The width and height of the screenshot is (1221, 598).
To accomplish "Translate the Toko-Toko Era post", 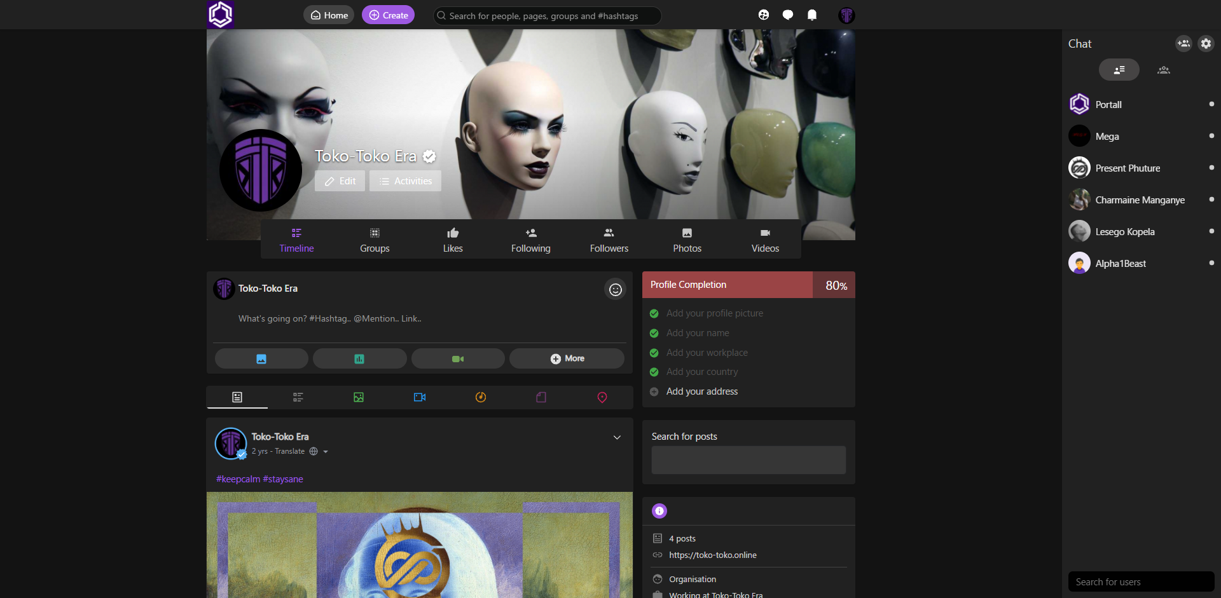I will click(x=290, y=451).
